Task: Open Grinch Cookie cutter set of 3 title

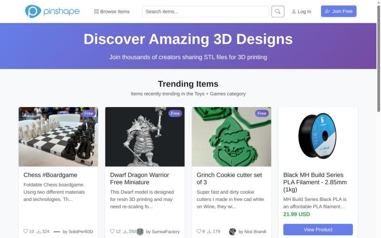Action: 229,178
